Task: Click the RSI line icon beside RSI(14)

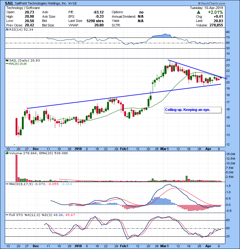Action: [x=7, y=29]
